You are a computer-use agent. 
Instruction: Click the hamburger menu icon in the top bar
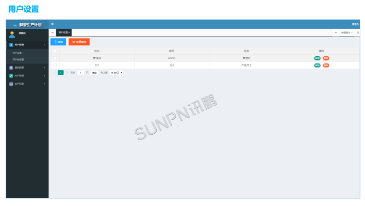[52, 24]
